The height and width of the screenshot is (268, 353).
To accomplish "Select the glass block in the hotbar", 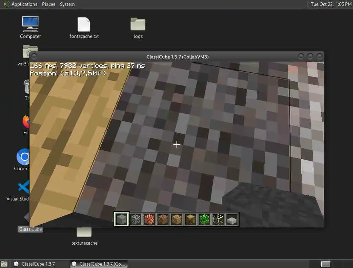I will coord(218,219).
